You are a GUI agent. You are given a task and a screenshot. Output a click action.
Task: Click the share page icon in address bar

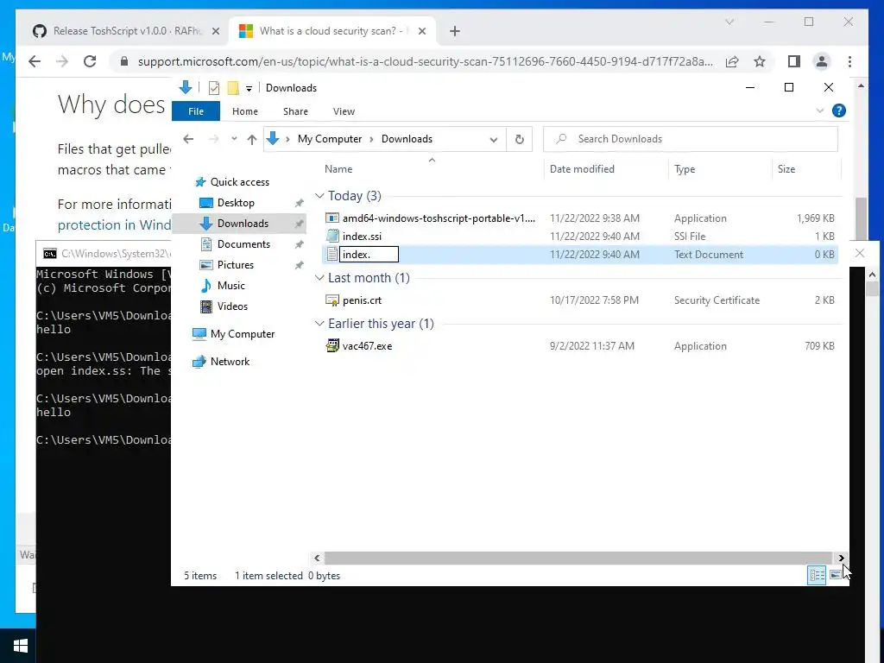click(732, 61)
